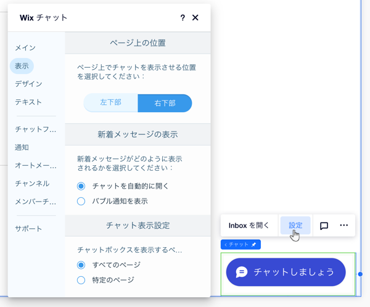Click the チャットしましょう chat button
The height and width of the screenshot is (307, 370).
[286, 272]
